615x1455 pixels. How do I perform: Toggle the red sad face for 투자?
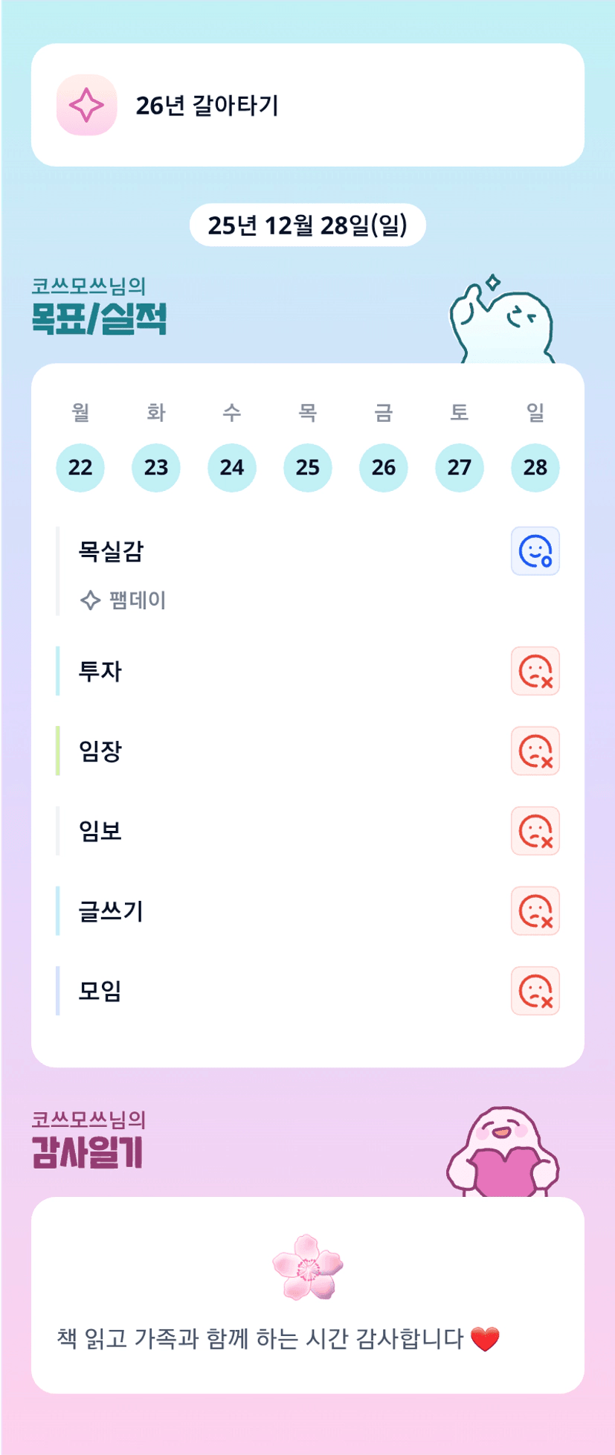click(x=535, y=671)
